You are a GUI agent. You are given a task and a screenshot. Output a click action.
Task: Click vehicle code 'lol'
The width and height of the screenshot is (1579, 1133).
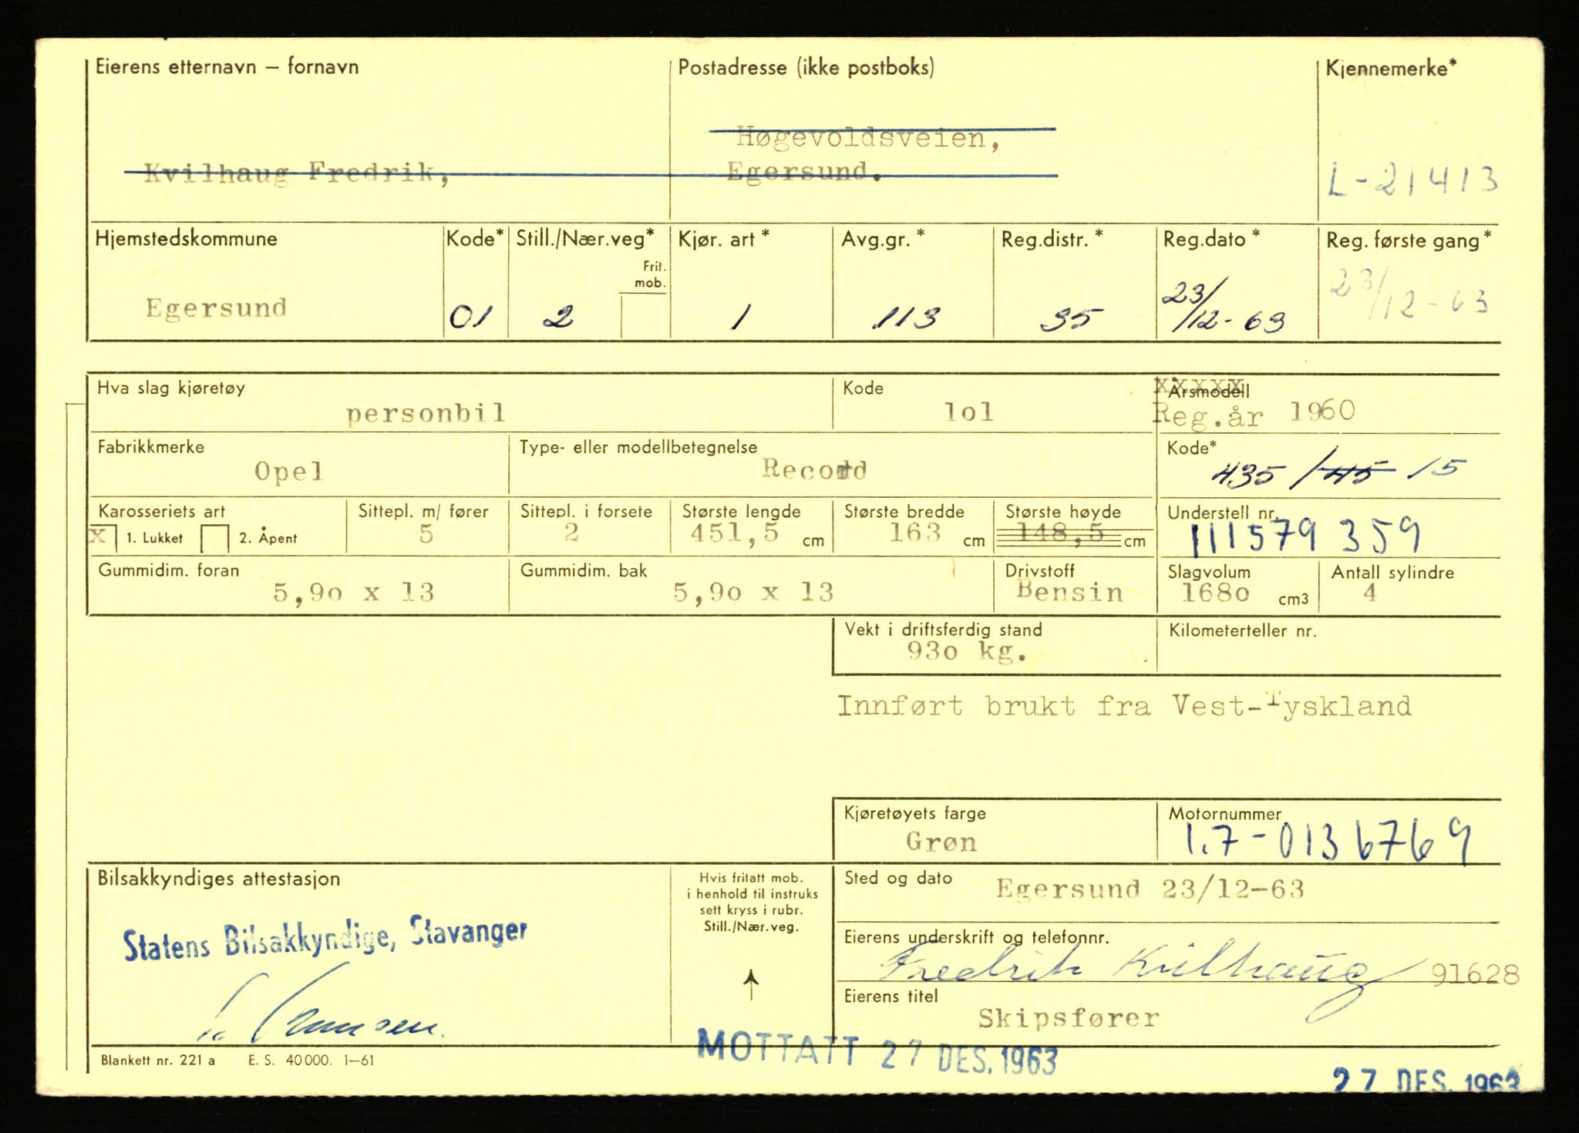[x=969, y=412]
